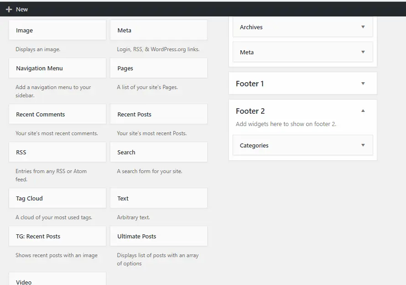Click the Archives widget title
This screenshot has width=406, height=285.
(x=251, y=27)
